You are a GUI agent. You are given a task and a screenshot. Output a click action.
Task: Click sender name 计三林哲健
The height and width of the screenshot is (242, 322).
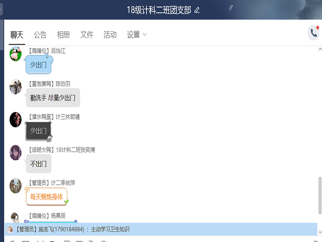point(68,117)
